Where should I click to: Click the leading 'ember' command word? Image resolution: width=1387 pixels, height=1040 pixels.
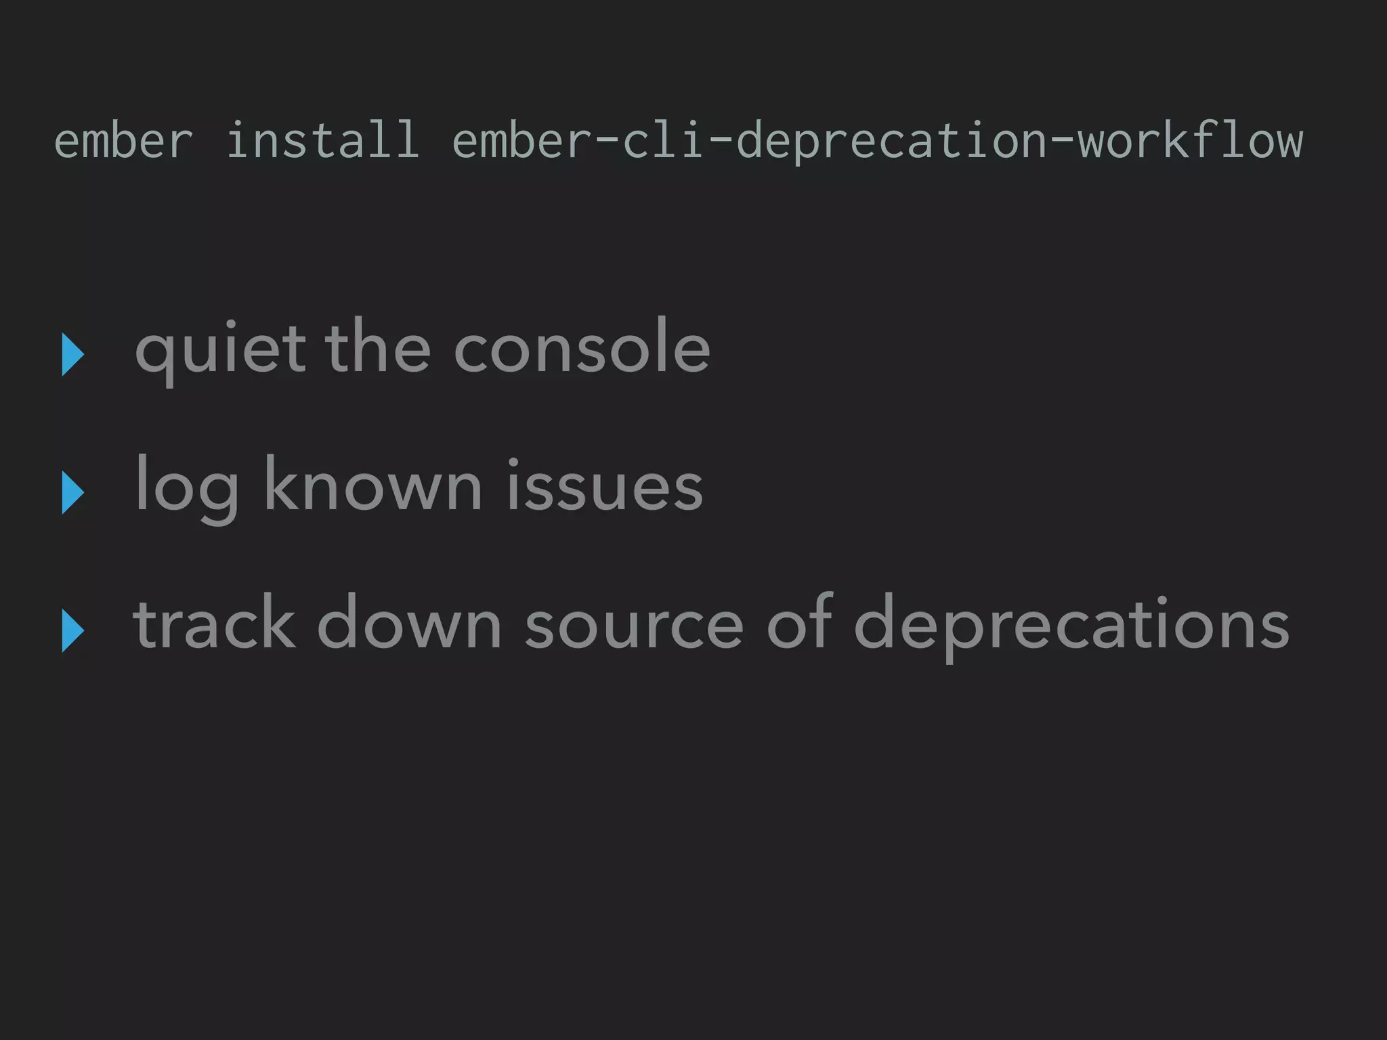coord(123,141)
